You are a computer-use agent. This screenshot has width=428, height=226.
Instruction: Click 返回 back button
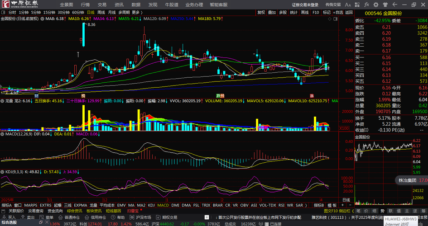click(349, 12)
